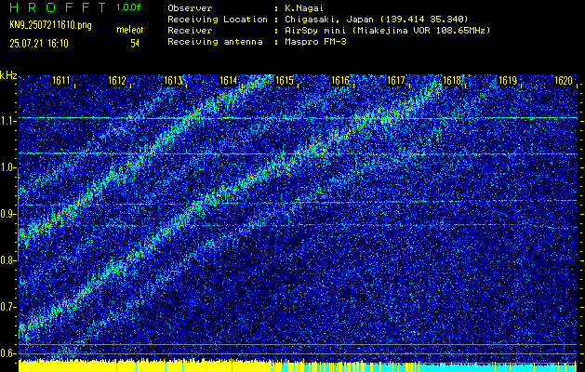585x372 pixels.
Task: Click time marker 1617
Action: point(396,80)
